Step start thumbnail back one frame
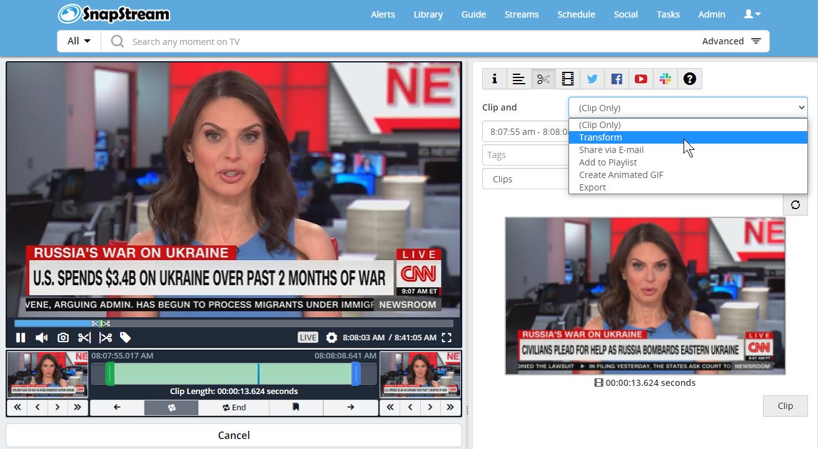818x449 pixels. [38, 407]
